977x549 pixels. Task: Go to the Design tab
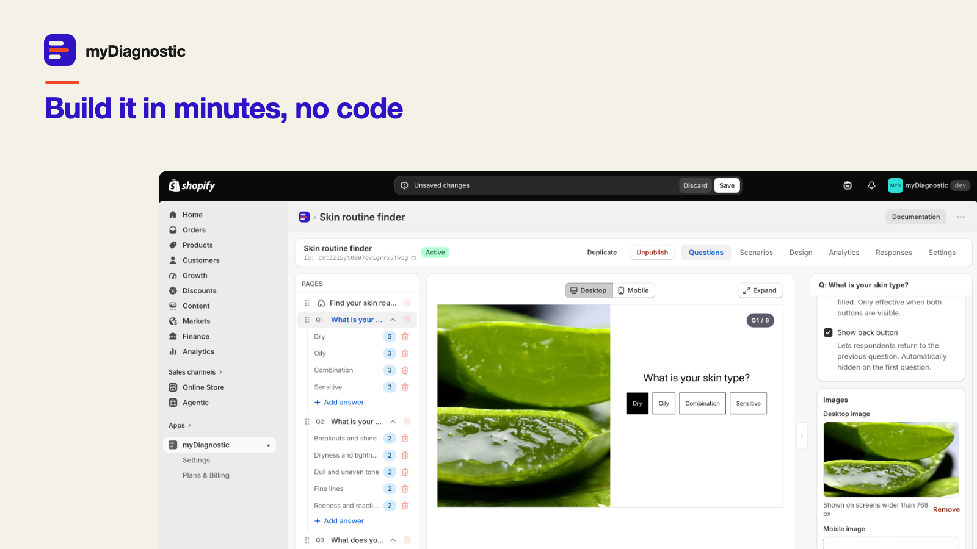801,253
